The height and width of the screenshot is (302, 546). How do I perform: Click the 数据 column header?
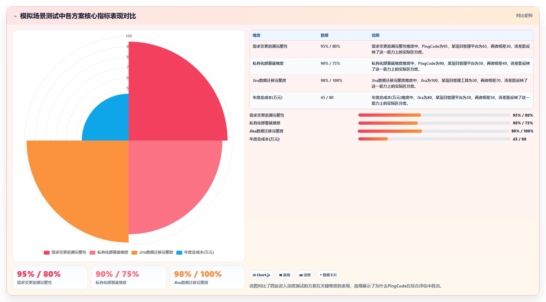tap(325, 35)
